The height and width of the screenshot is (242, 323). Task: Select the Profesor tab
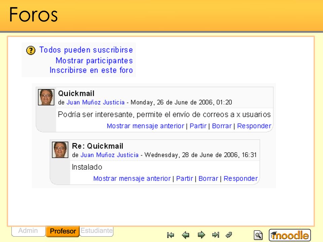(x=63, y=231)
